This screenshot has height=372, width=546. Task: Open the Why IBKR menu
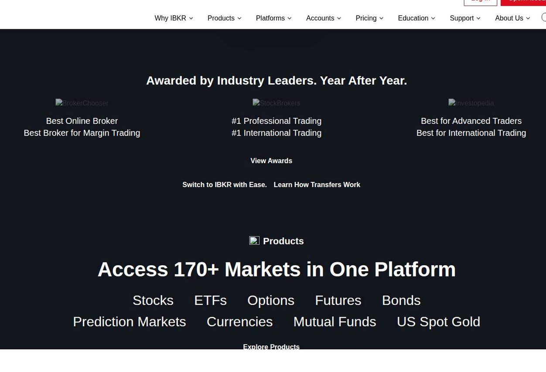point(174,18)
